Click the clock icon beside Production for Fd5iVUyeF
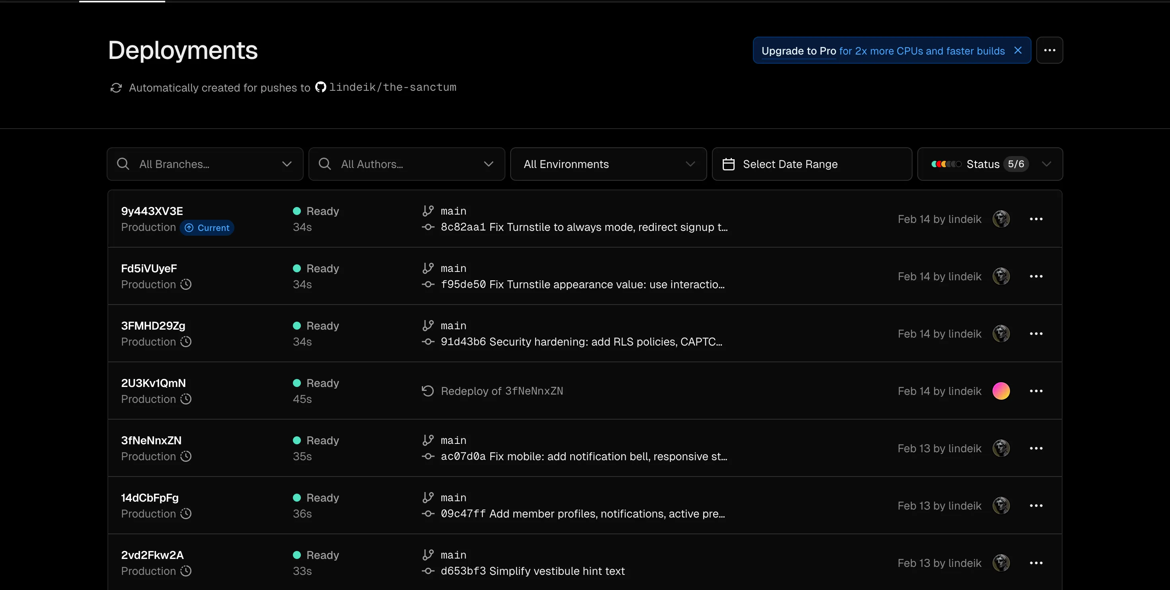The height and width of the screenshot is (590, 1170). click(186, 285)
